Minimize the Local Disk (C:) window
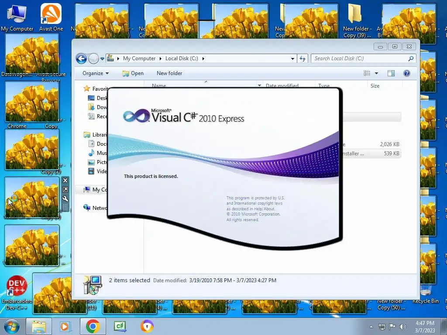Screen dimensions: 447x335 (380, 47)
